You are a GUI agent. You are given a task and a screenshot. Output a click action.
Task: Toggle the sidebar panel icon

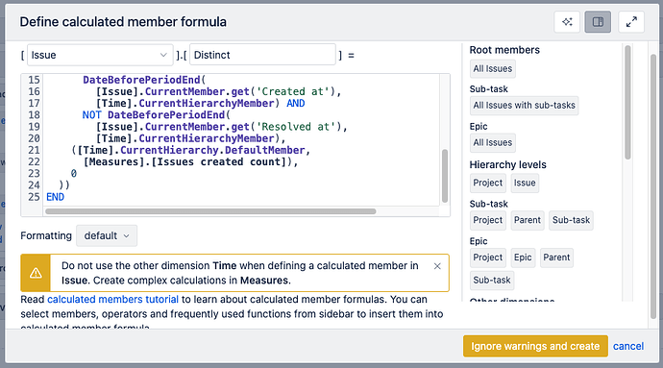(x=598, y=21)
